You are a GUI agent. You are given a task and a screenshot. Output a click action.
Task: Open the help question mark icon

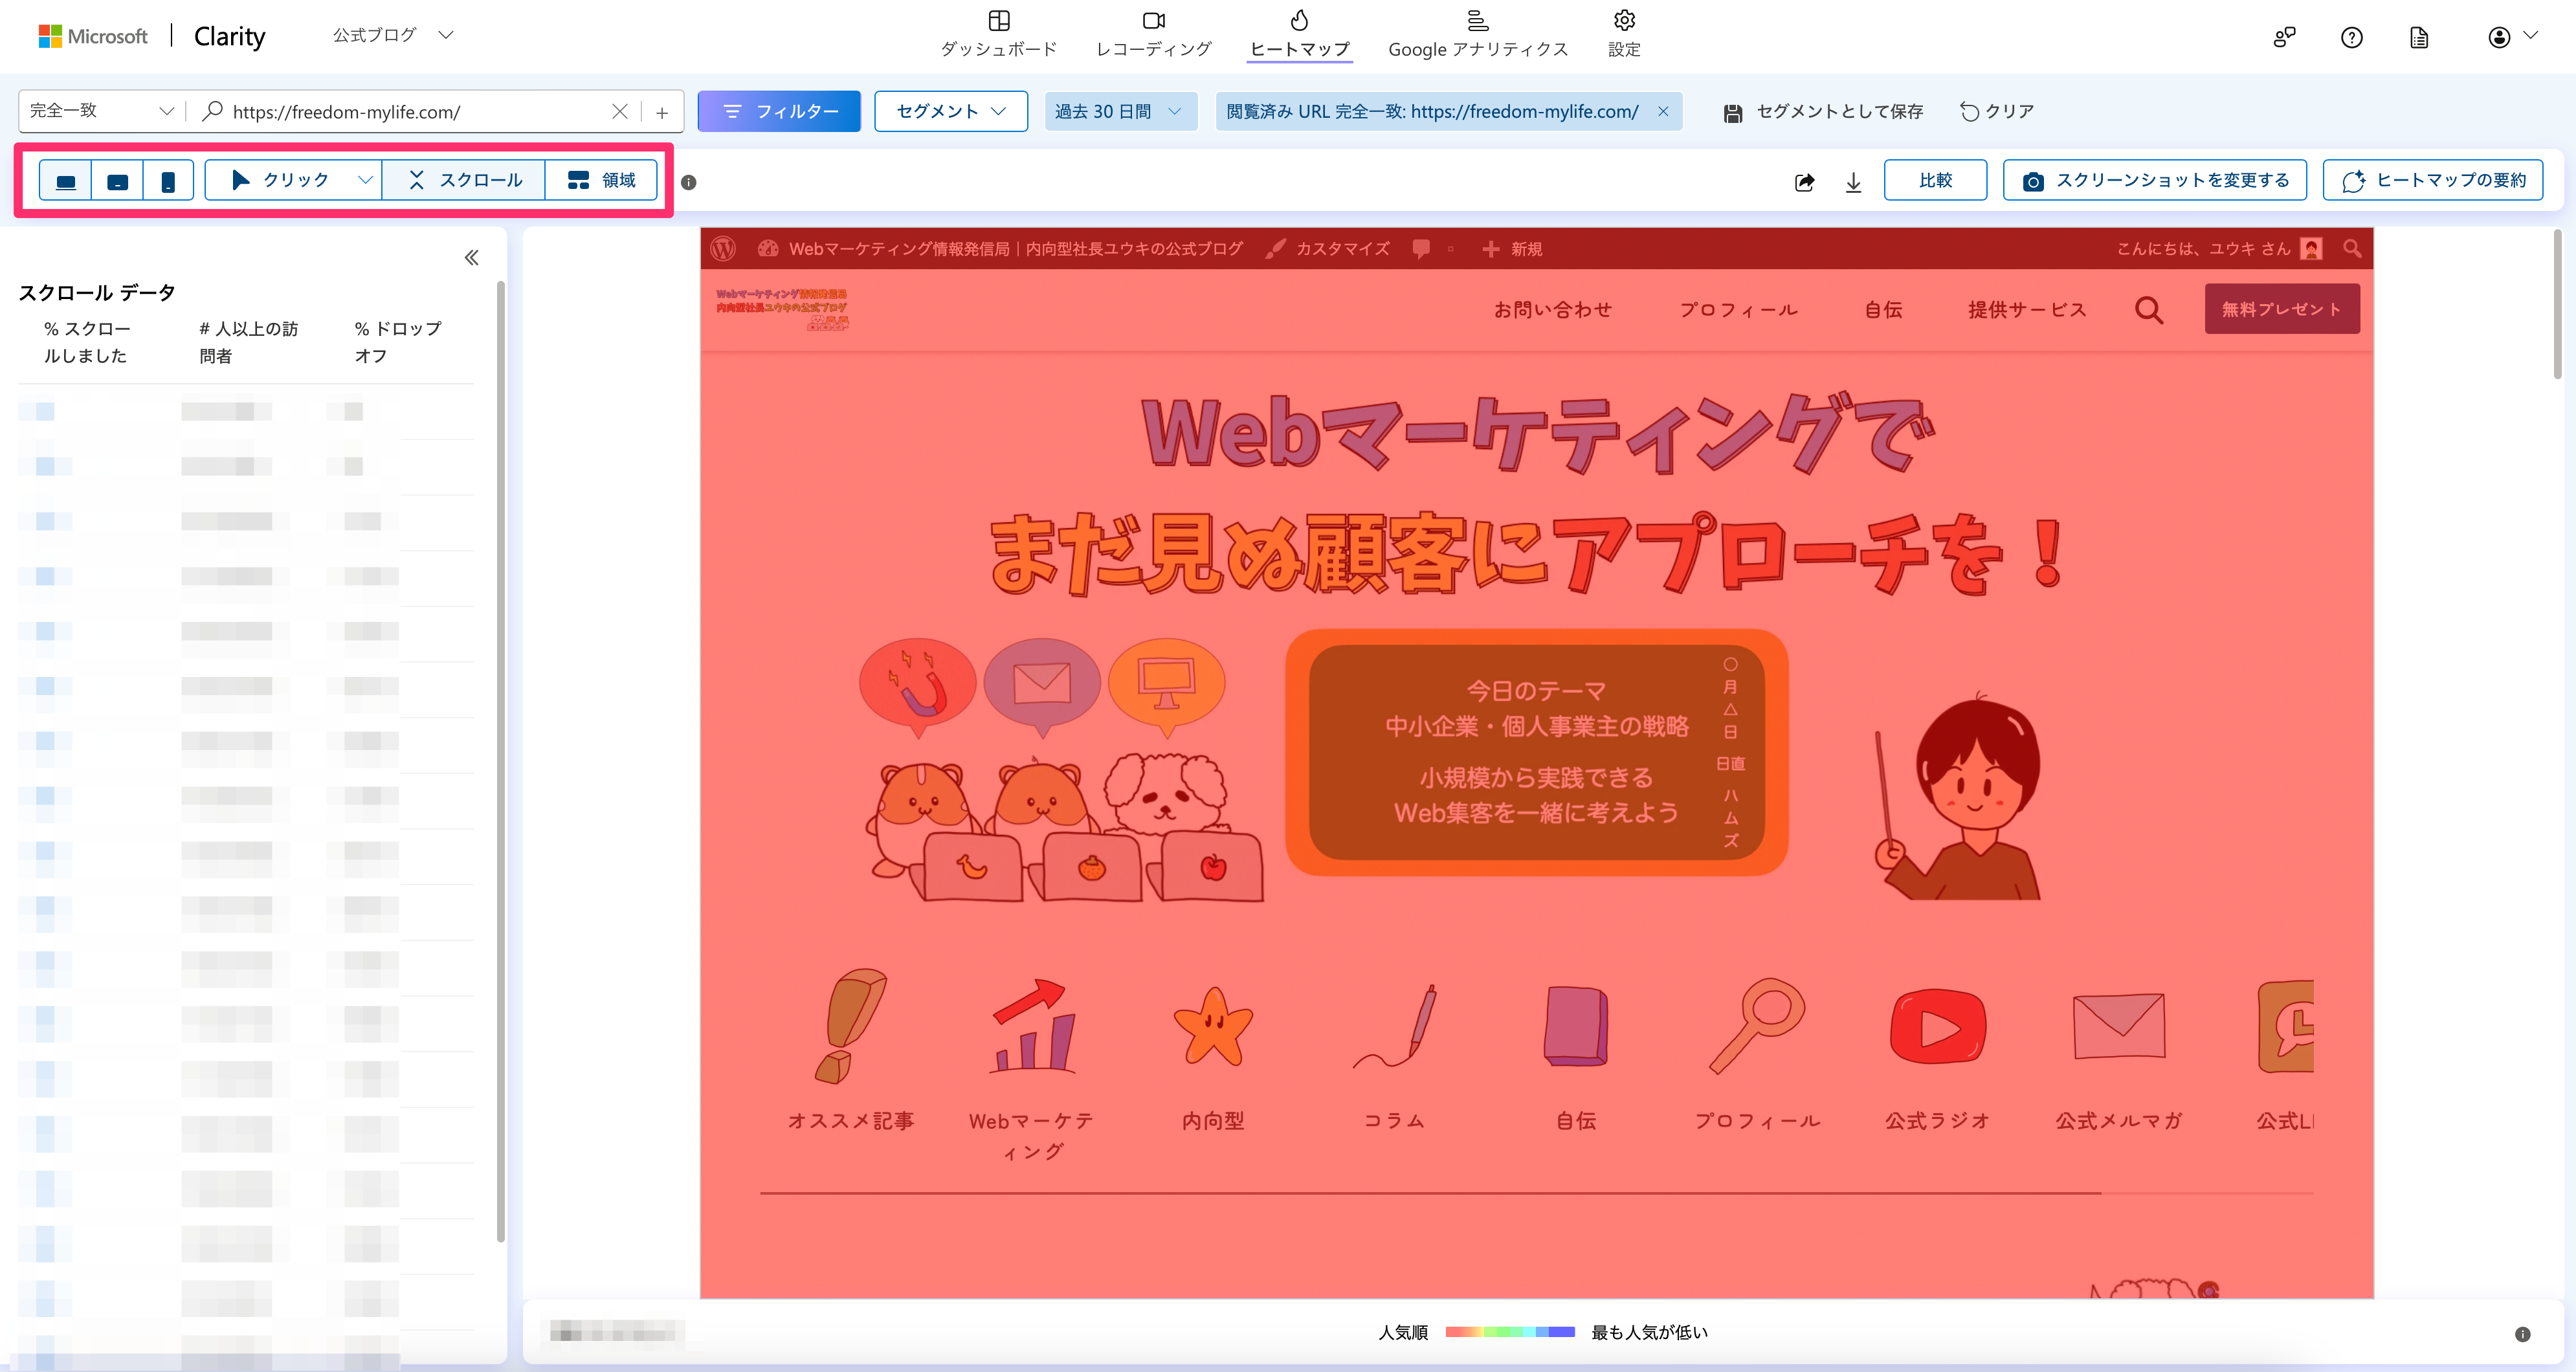(2352, 38)
